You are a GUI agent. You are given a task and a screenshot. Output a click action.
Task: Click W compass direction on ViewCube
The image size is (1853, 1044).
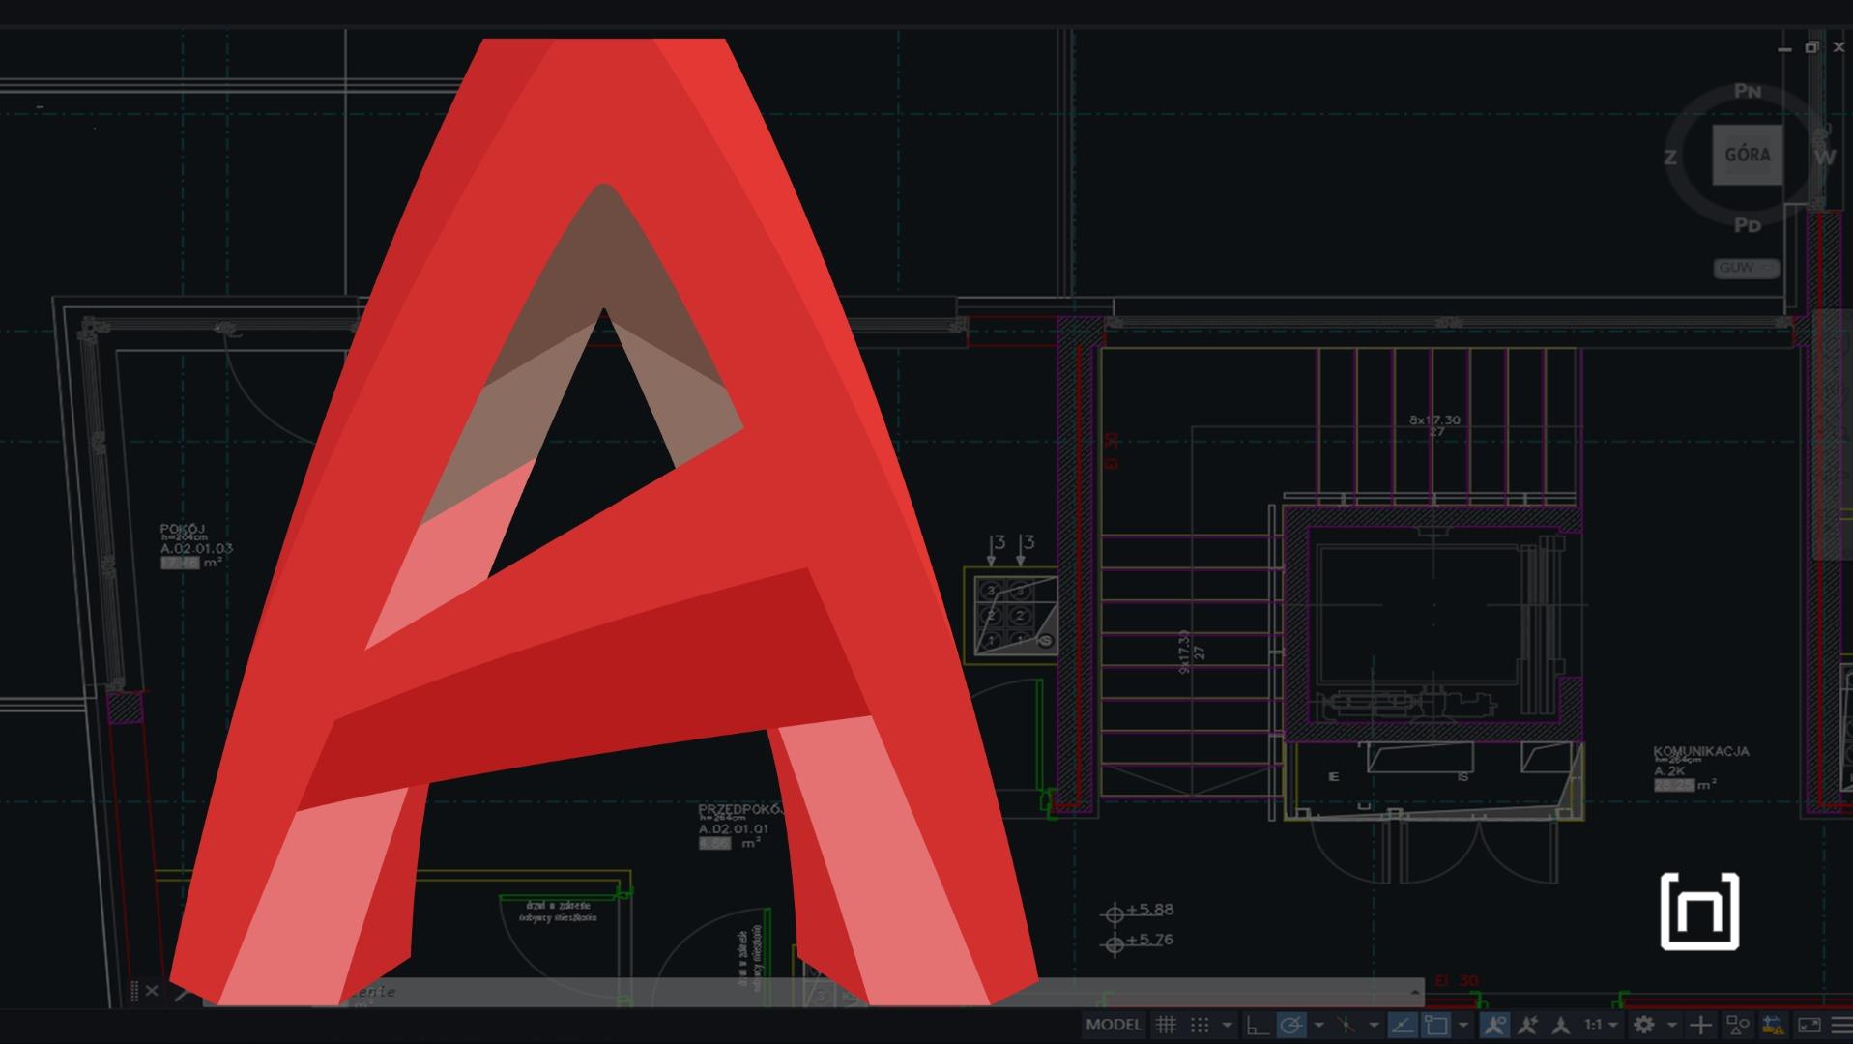tap(1825, 157)
